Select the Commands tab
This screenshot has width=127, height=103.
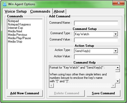40,12
